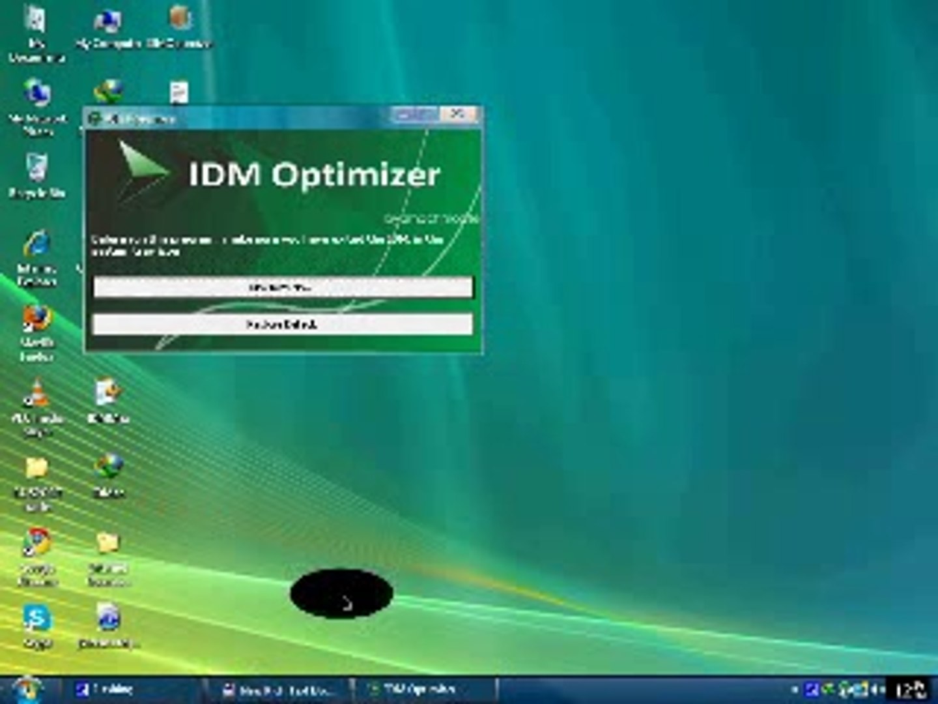938x704 pixels.
Task: Select the IDM globe icon beside the folder icon
Action: point(109,476)
